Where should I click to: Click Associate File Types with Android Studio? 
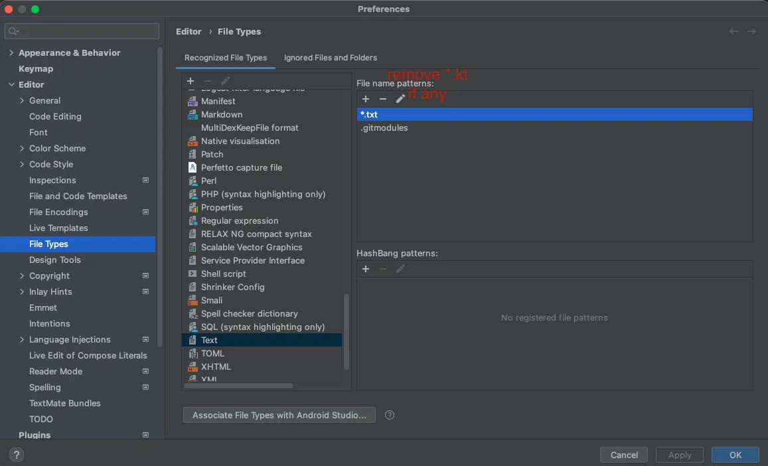279,415
